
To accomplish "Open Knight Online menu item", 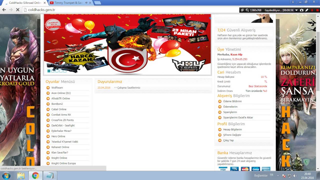I will coord(59,158).
